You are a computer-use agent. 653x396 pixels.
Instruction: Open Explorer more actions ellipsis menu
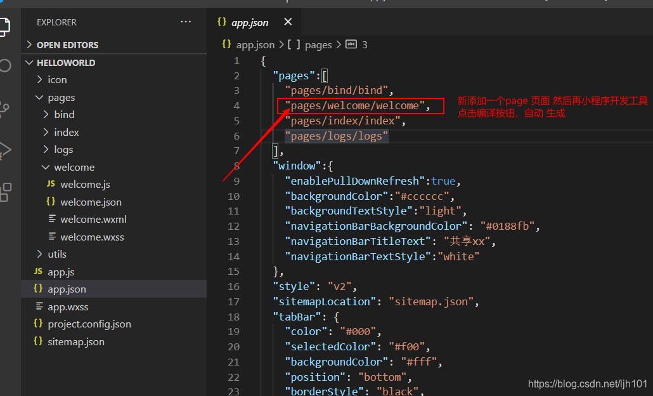tap(186, 22)
